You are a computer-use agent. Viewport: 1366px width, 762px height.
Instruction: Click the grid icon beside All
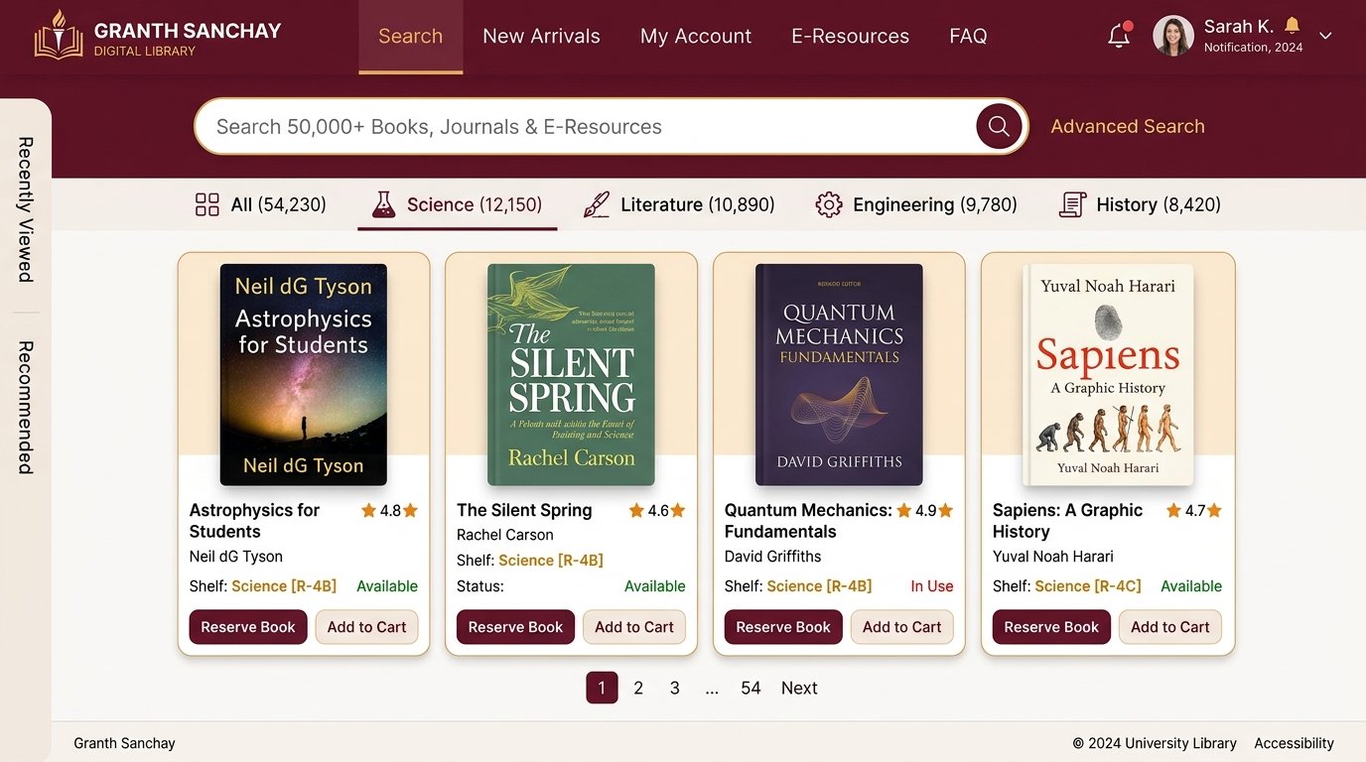click(207, 205)
